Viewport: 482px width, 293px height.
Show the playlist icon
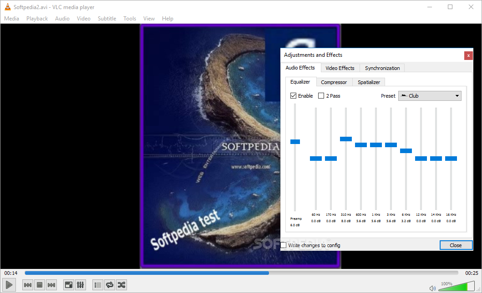[98, 285]
